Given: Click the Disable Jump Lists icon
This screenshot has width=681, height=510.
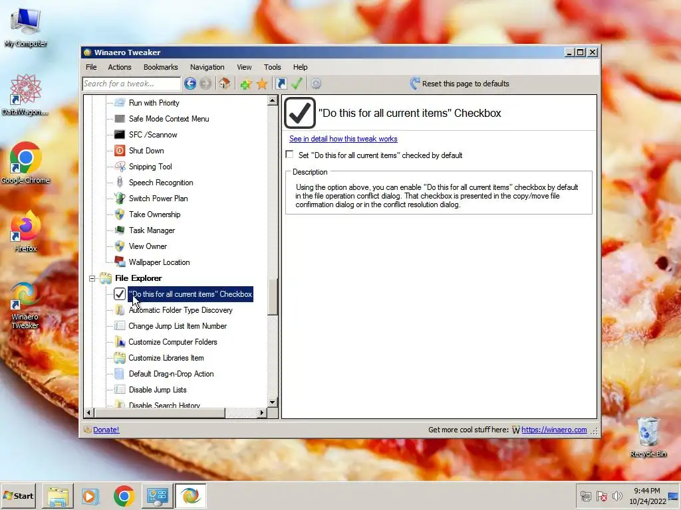Looking at the screenshot, I should coord(120,390).
